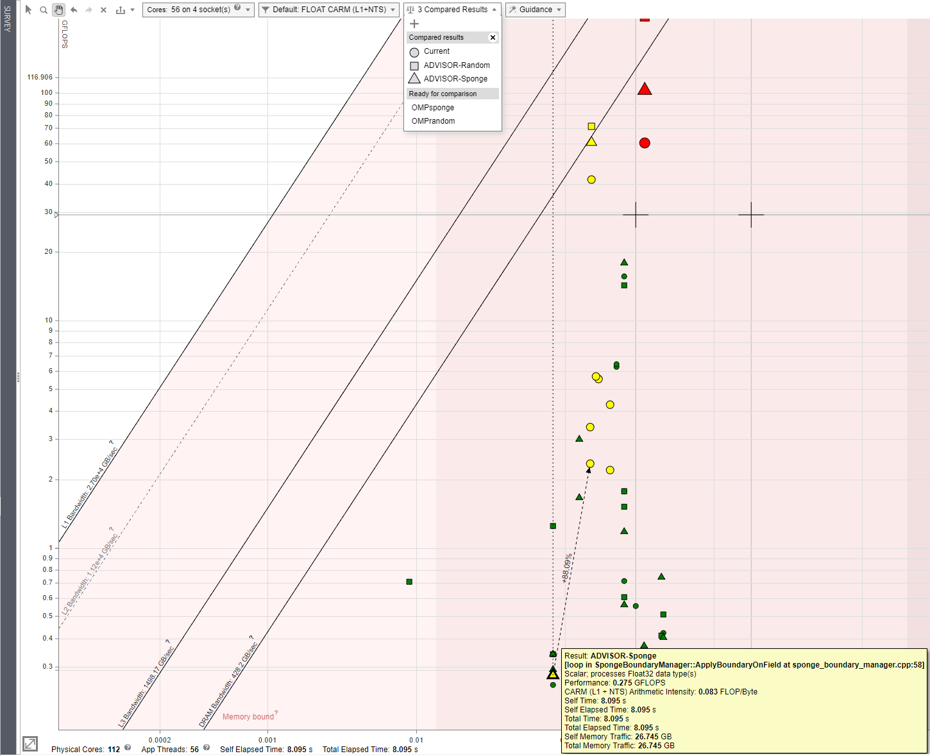Select the highlighted ADVISOR-Sponge triangle point

click(553, 673)
